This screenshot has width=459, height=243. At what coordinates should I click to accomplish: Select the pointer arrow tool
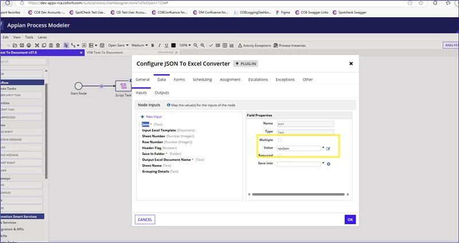point(66,45)
